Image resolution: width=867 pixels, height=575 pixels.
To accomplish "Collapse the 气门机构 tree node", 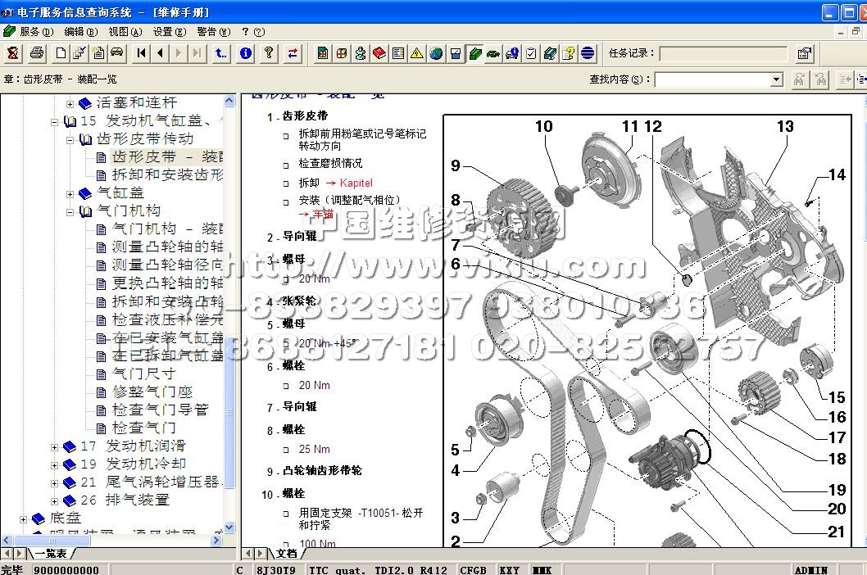I will tap(70, 211).
